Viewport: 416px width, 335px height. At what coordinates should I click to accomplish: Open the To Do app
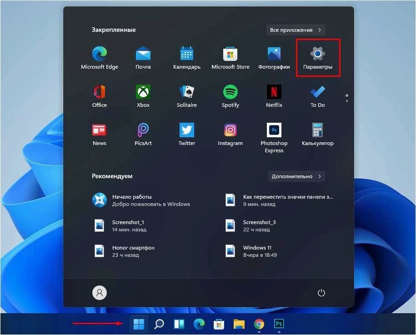click(318, 96)
